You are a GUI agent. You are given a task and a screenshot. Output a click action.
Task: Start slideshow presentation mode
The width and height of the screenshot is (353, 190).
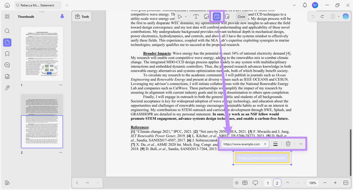pyautogui.click(x=255, y=183)
